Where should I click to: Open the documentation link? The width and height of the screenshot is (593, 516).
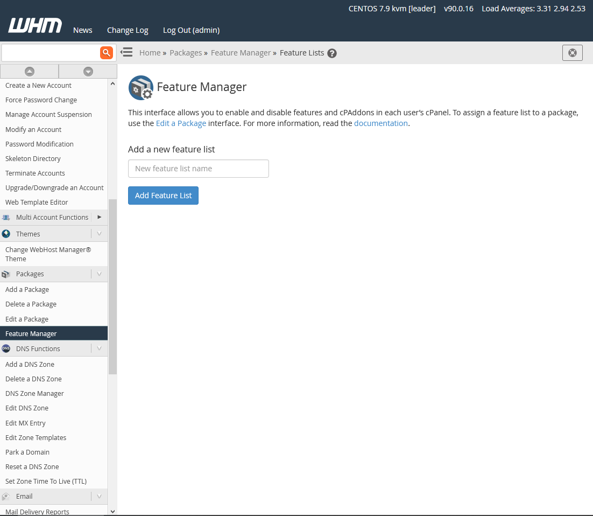[381, 123]
